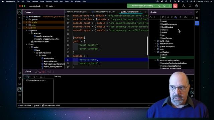Image resolution: width=214 pixels, height=120 pixels.
Task: Rerun mockitobook run configuration in title bar
Action: tap(159, 6)
